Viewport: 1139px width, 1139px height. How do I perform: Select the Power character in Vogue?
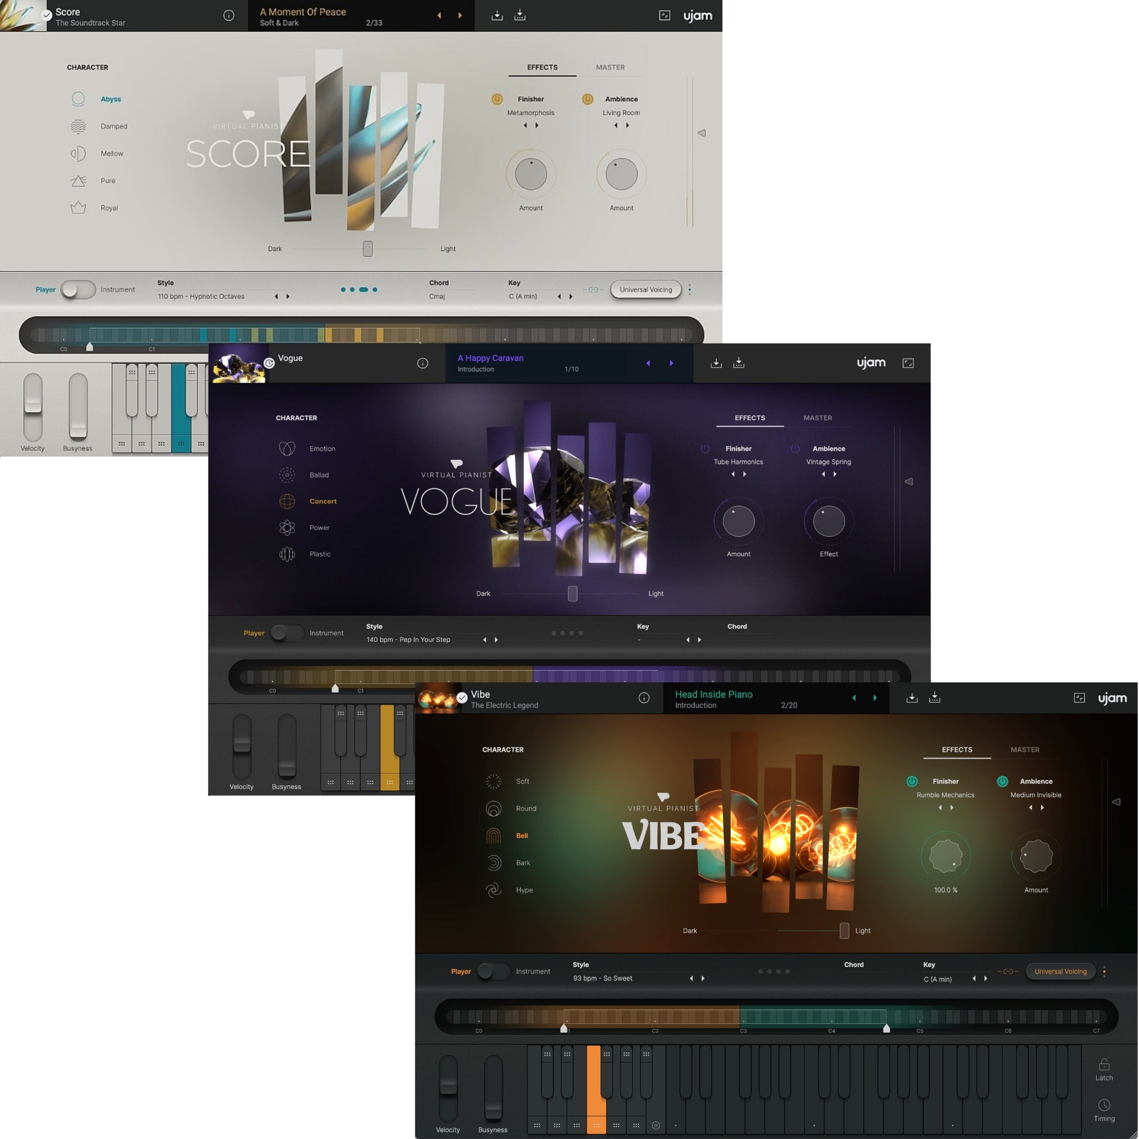tap(319, 528)
